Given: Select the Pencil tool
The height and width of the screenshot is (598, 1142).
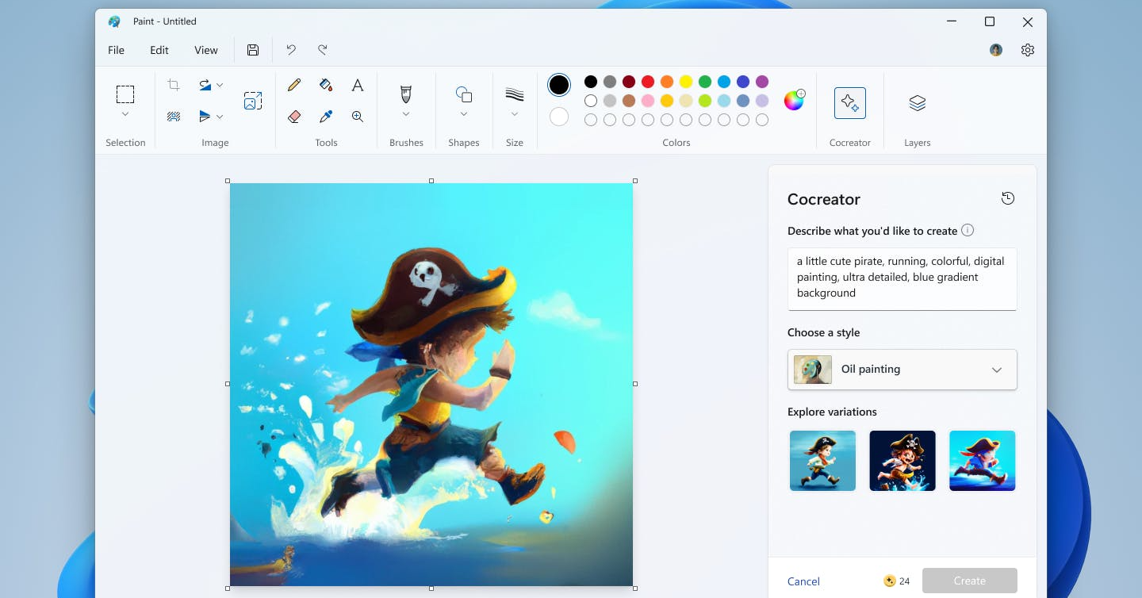Looking at the screenshot, I should [x=294, y=85].
